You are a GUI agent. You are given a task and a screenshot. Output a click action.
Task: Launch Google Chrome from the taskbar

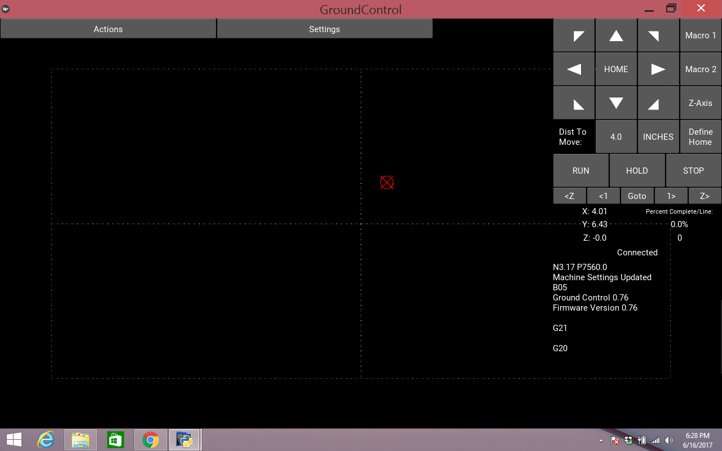pos(150,439)
